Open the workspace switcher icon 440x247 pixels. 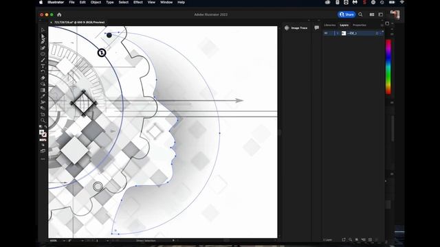click(381, 14)
